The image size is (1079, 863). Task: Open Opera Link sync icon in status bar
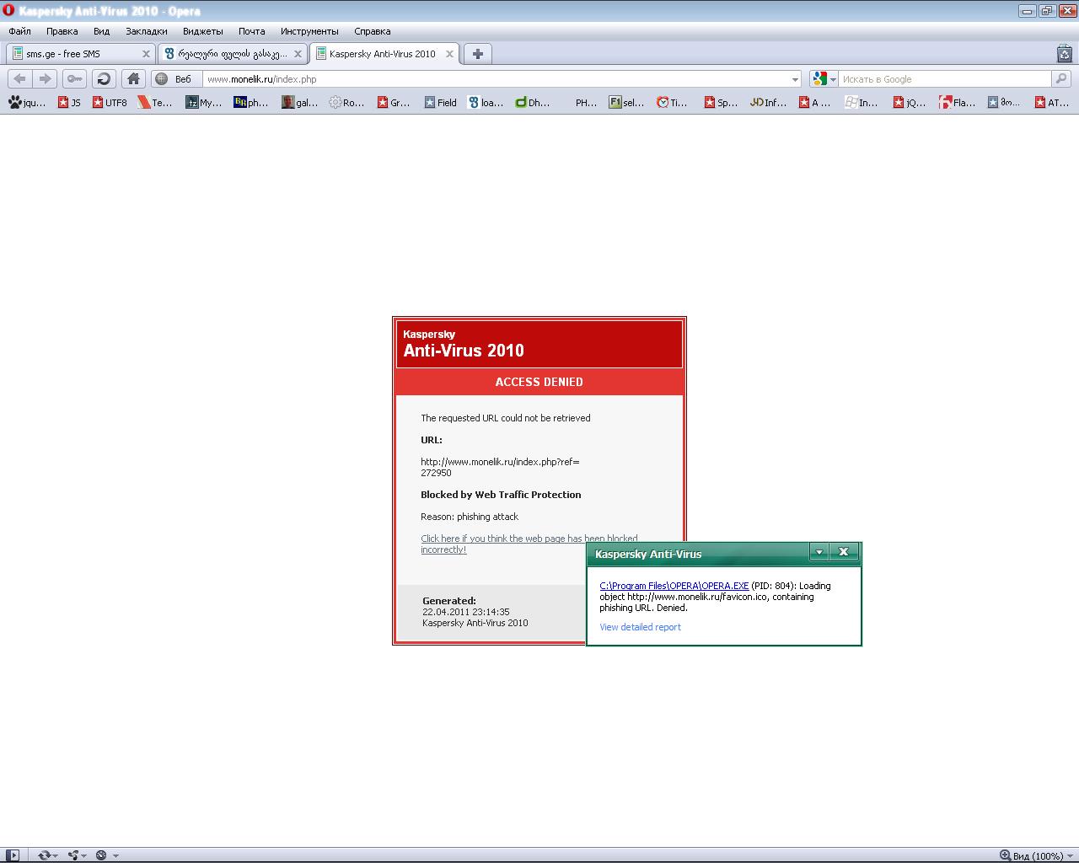44,855
